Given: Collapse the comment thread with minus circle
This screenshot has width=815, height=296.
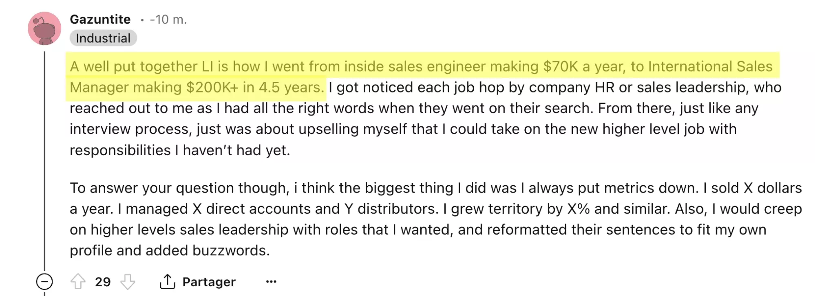Looking at the screenshot, I should [44, 281].
